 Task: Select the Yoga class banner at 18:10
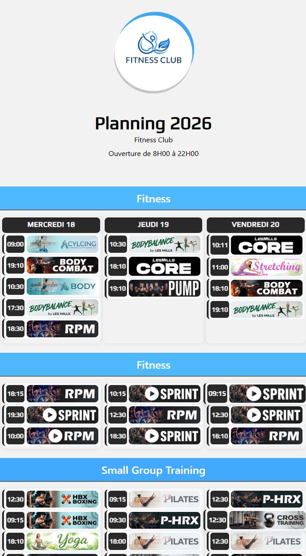click(62, 542)
